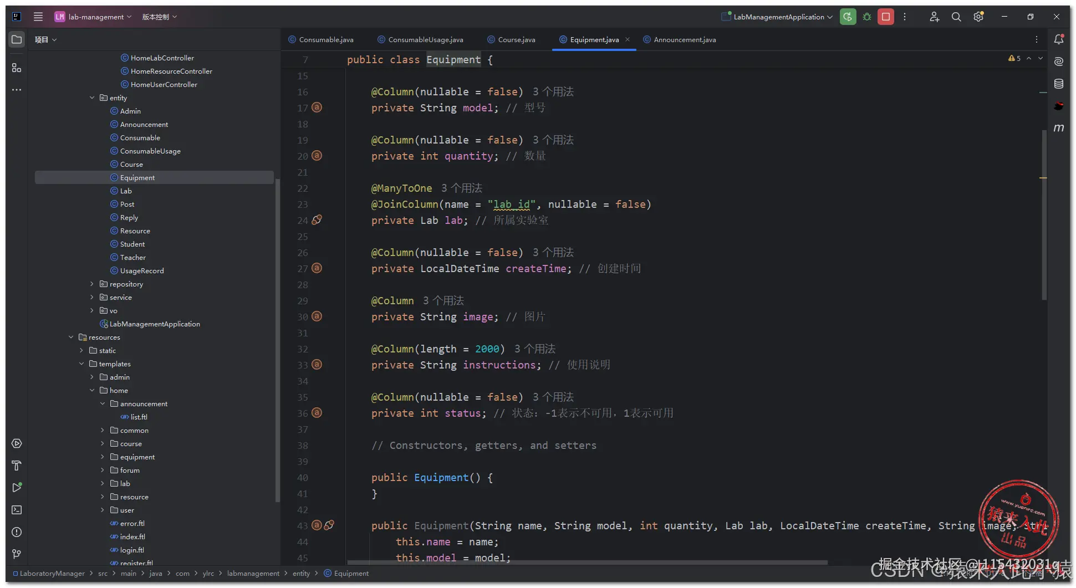Open Notifications bell panel

[x=1059, y=39]
